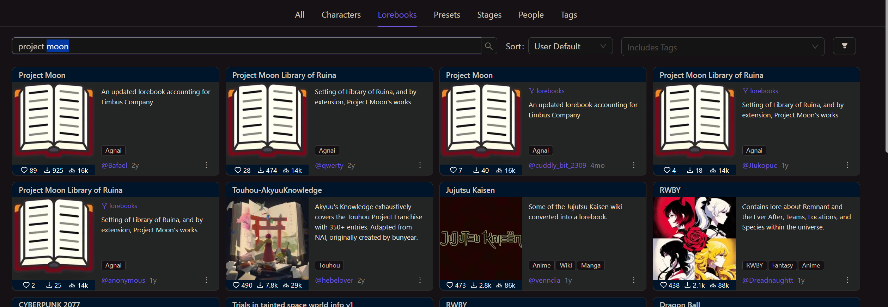Open @qwerty user profile link
888x307 pixels.
click(329, 165)
